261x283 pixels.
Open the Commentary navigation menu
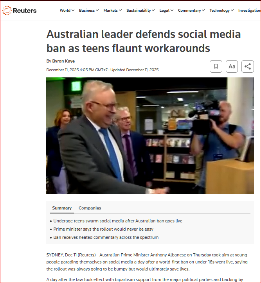[191, 11]
